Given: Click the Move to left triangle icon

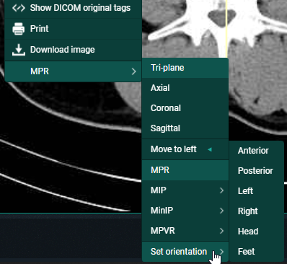Looking at the screenshot, I should pyautogui.click(x=210, y=149).
